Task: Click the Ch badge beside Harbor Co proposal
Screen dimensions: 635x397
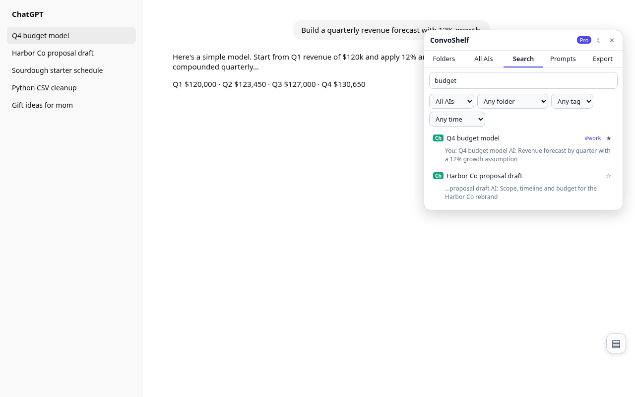Action: point(438,176)
